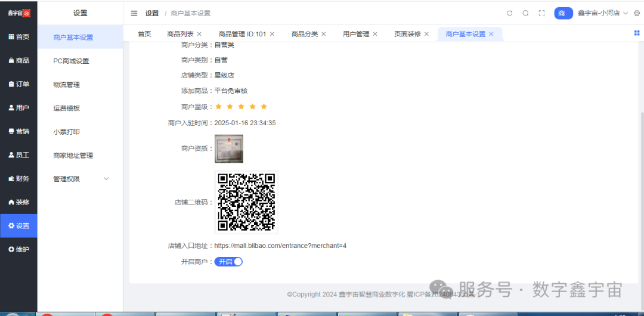
Task: Go to 商品 in the left navigation
Action: tap(18, 60)
